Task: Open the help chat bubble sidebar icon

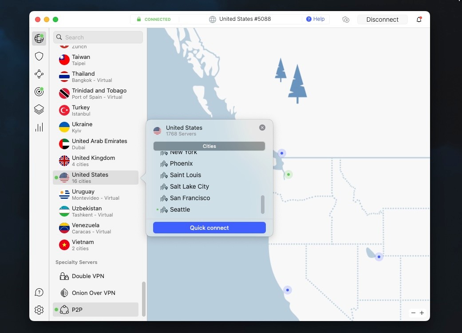Action: 39,292
